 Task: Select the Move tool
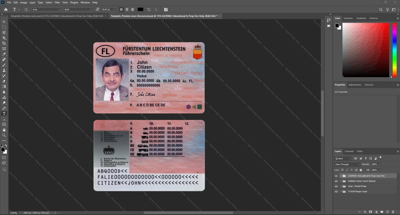click(4, 22)
